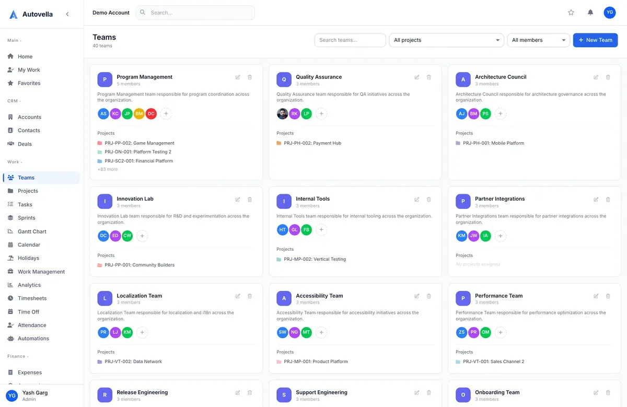Open the Yash Garg Admin profile footer

[x=41, y=396]
